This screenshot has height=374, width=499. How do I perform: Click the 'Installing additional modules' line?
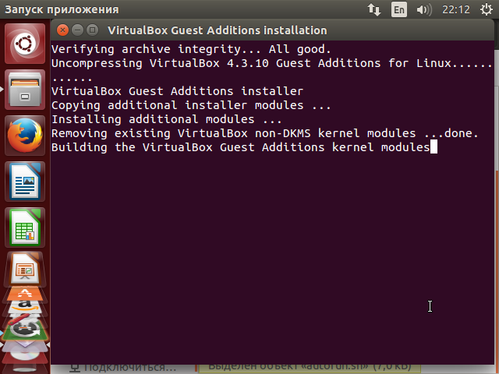point(167,119)
